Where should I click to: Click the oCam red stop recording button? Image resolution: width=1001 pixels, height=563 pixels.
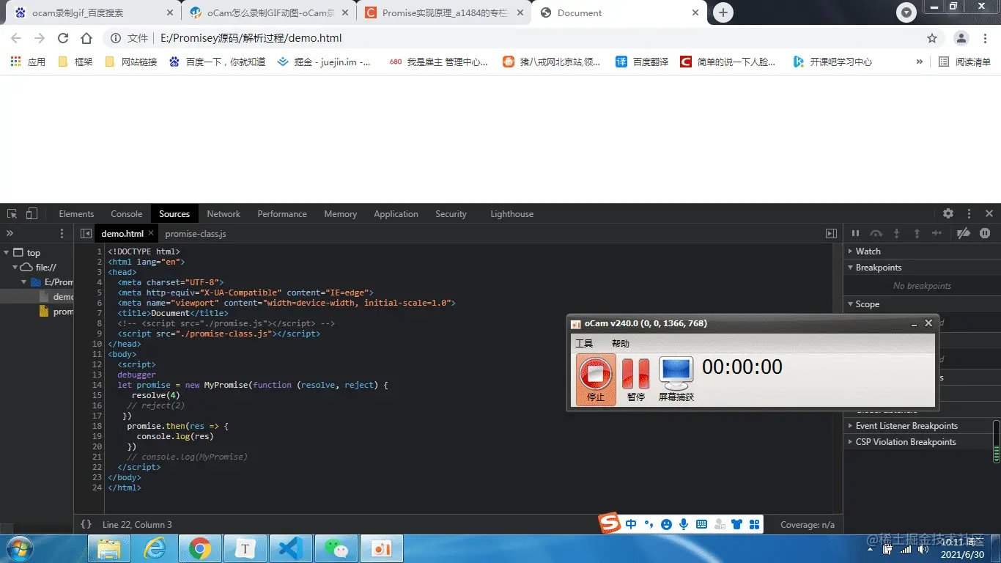596,379
